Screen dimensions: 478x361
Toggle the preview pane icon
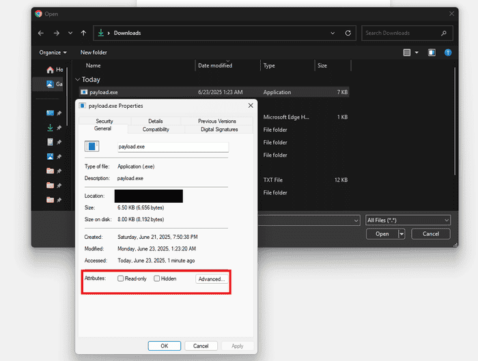[432, 53]
